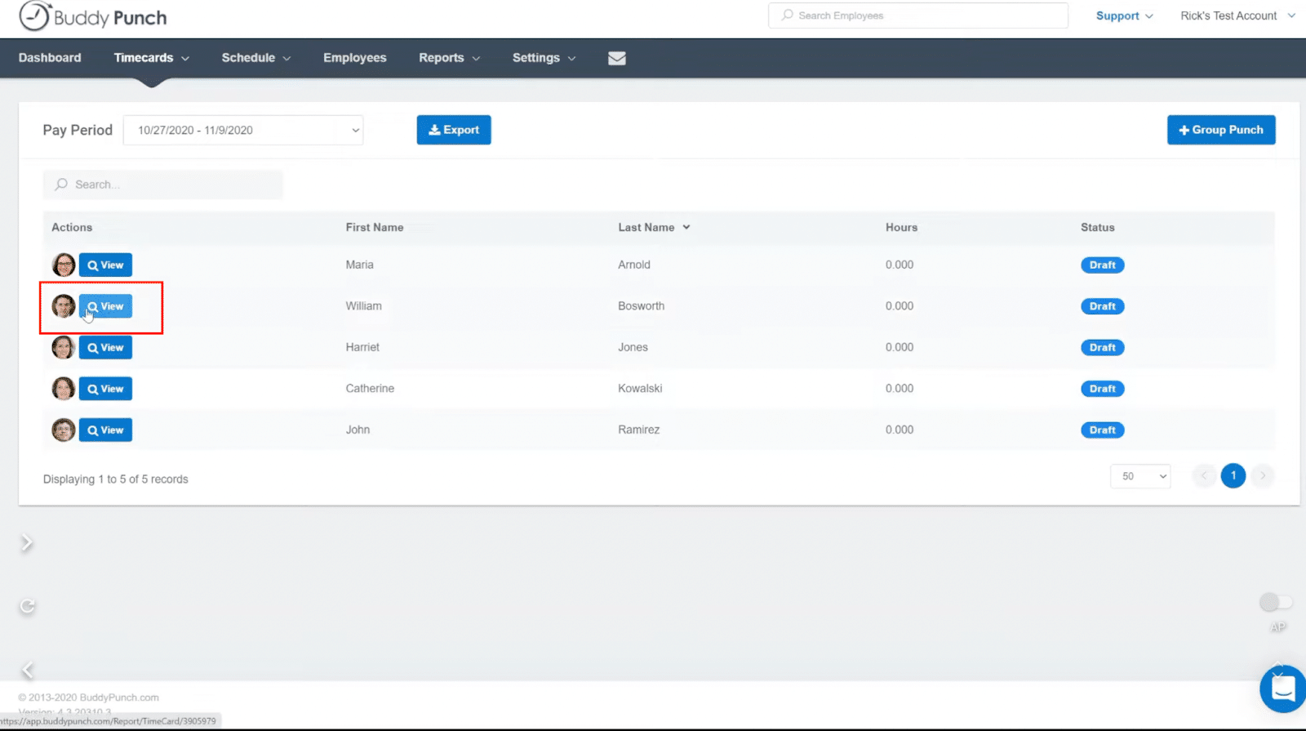Click the Draft status badge for William
The width and height of the screenshot is (1306, 731).
click(1103, 306)
